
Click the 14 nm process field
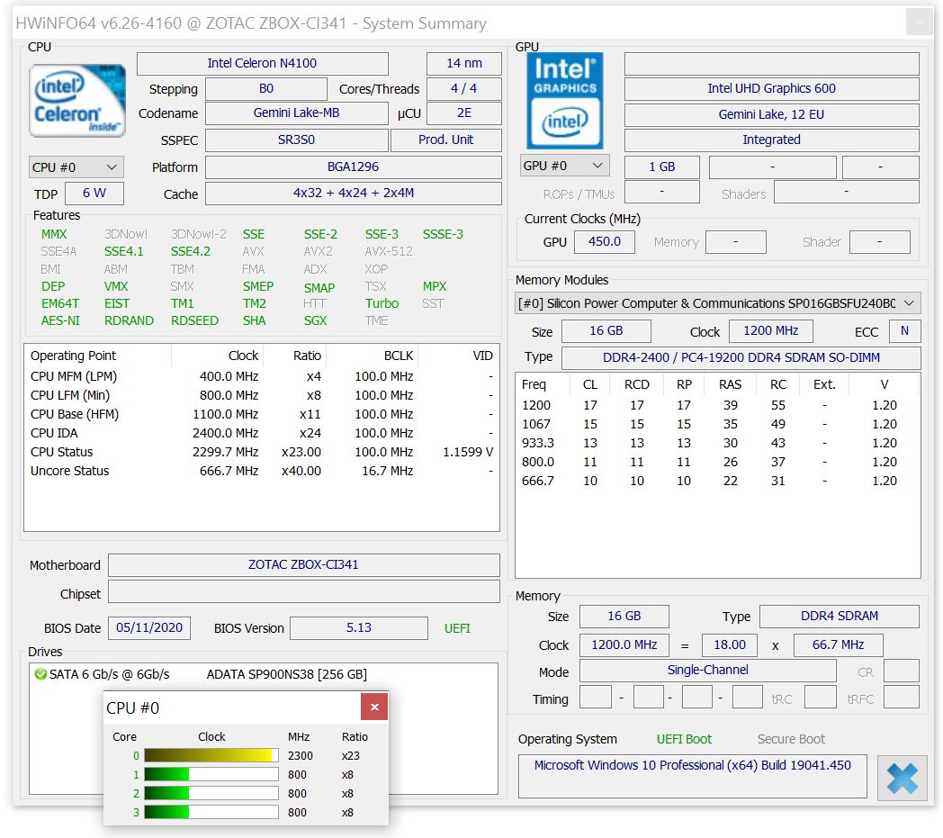(463, 63)
